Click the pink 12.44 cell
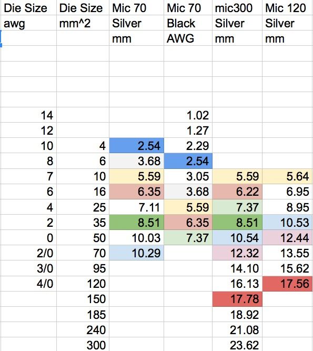Image resolution: width=313 pixels, height=351 pixels. 288,237
